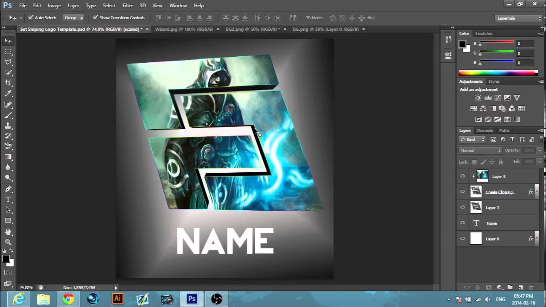Image resolution: width=546 pixels, height=307 pixels.
Task: Select the Zoom tool
Action: coord(8,242)
